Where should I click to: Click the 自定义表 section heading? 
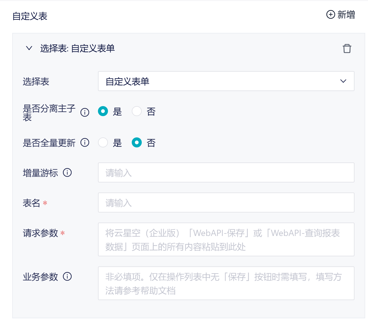tap(30, 16)
